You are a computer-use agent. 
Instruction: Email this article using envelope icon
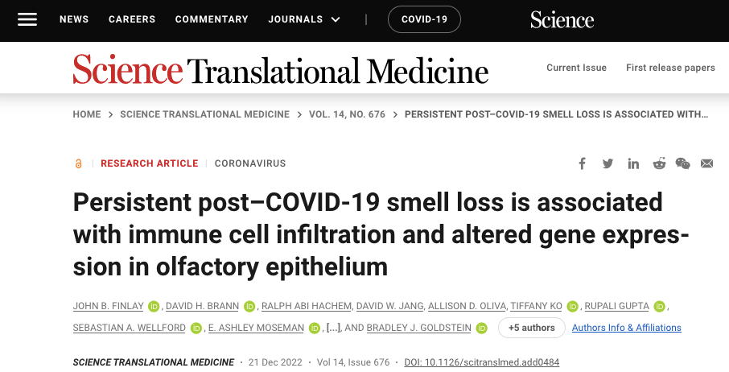706,163
